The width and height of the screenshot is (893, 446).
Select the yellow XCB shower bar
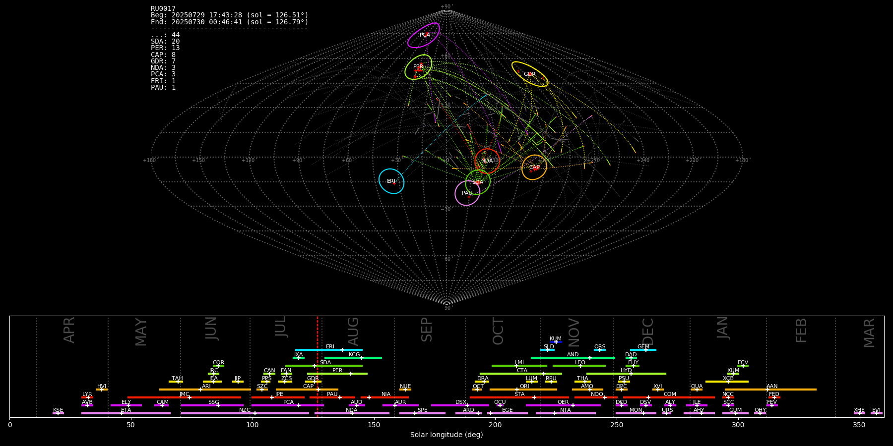tap(727, 382)
